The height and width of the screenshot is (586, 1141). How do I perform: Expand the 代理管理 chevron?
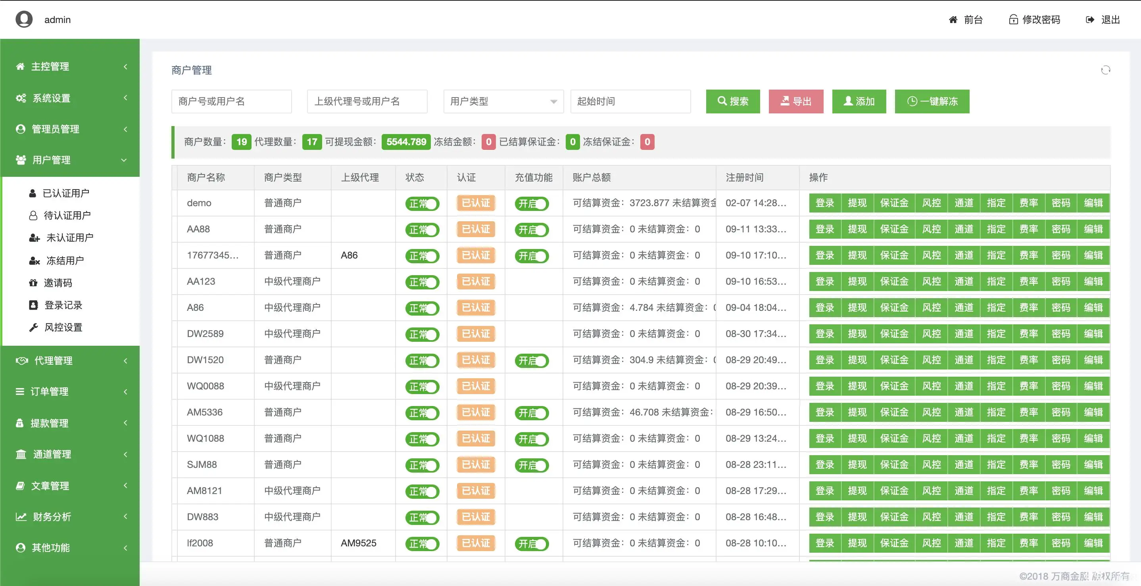click(x=125, y=360)
